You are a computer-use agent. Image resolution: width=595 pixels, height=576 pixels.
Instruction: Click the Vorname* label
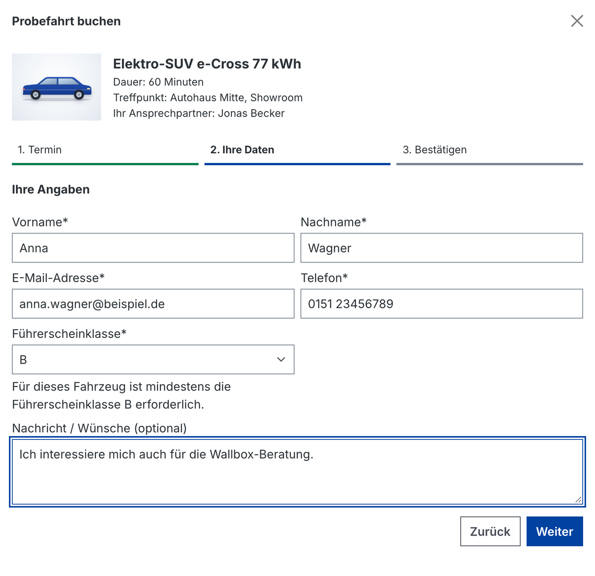point(40,222)
